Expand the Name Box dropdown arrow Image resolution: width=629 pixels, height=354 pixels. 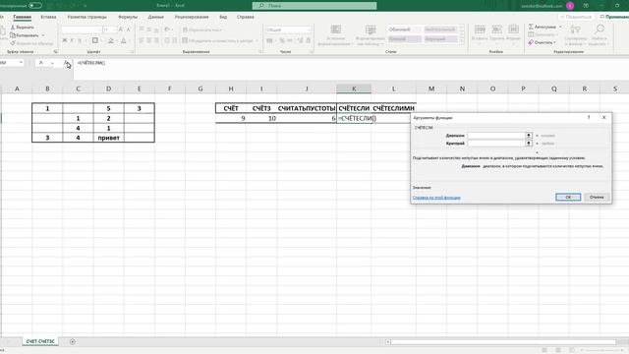21,63
